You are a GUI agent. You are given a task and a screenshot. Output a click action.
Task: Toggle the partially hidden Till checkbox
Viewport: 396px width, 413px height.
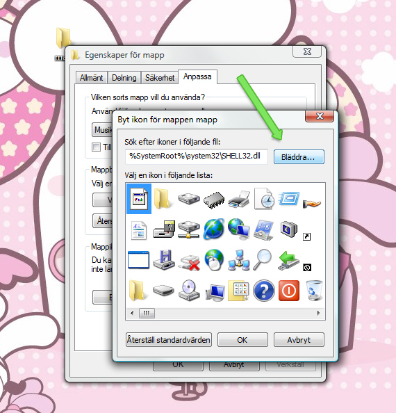[96, 147]
